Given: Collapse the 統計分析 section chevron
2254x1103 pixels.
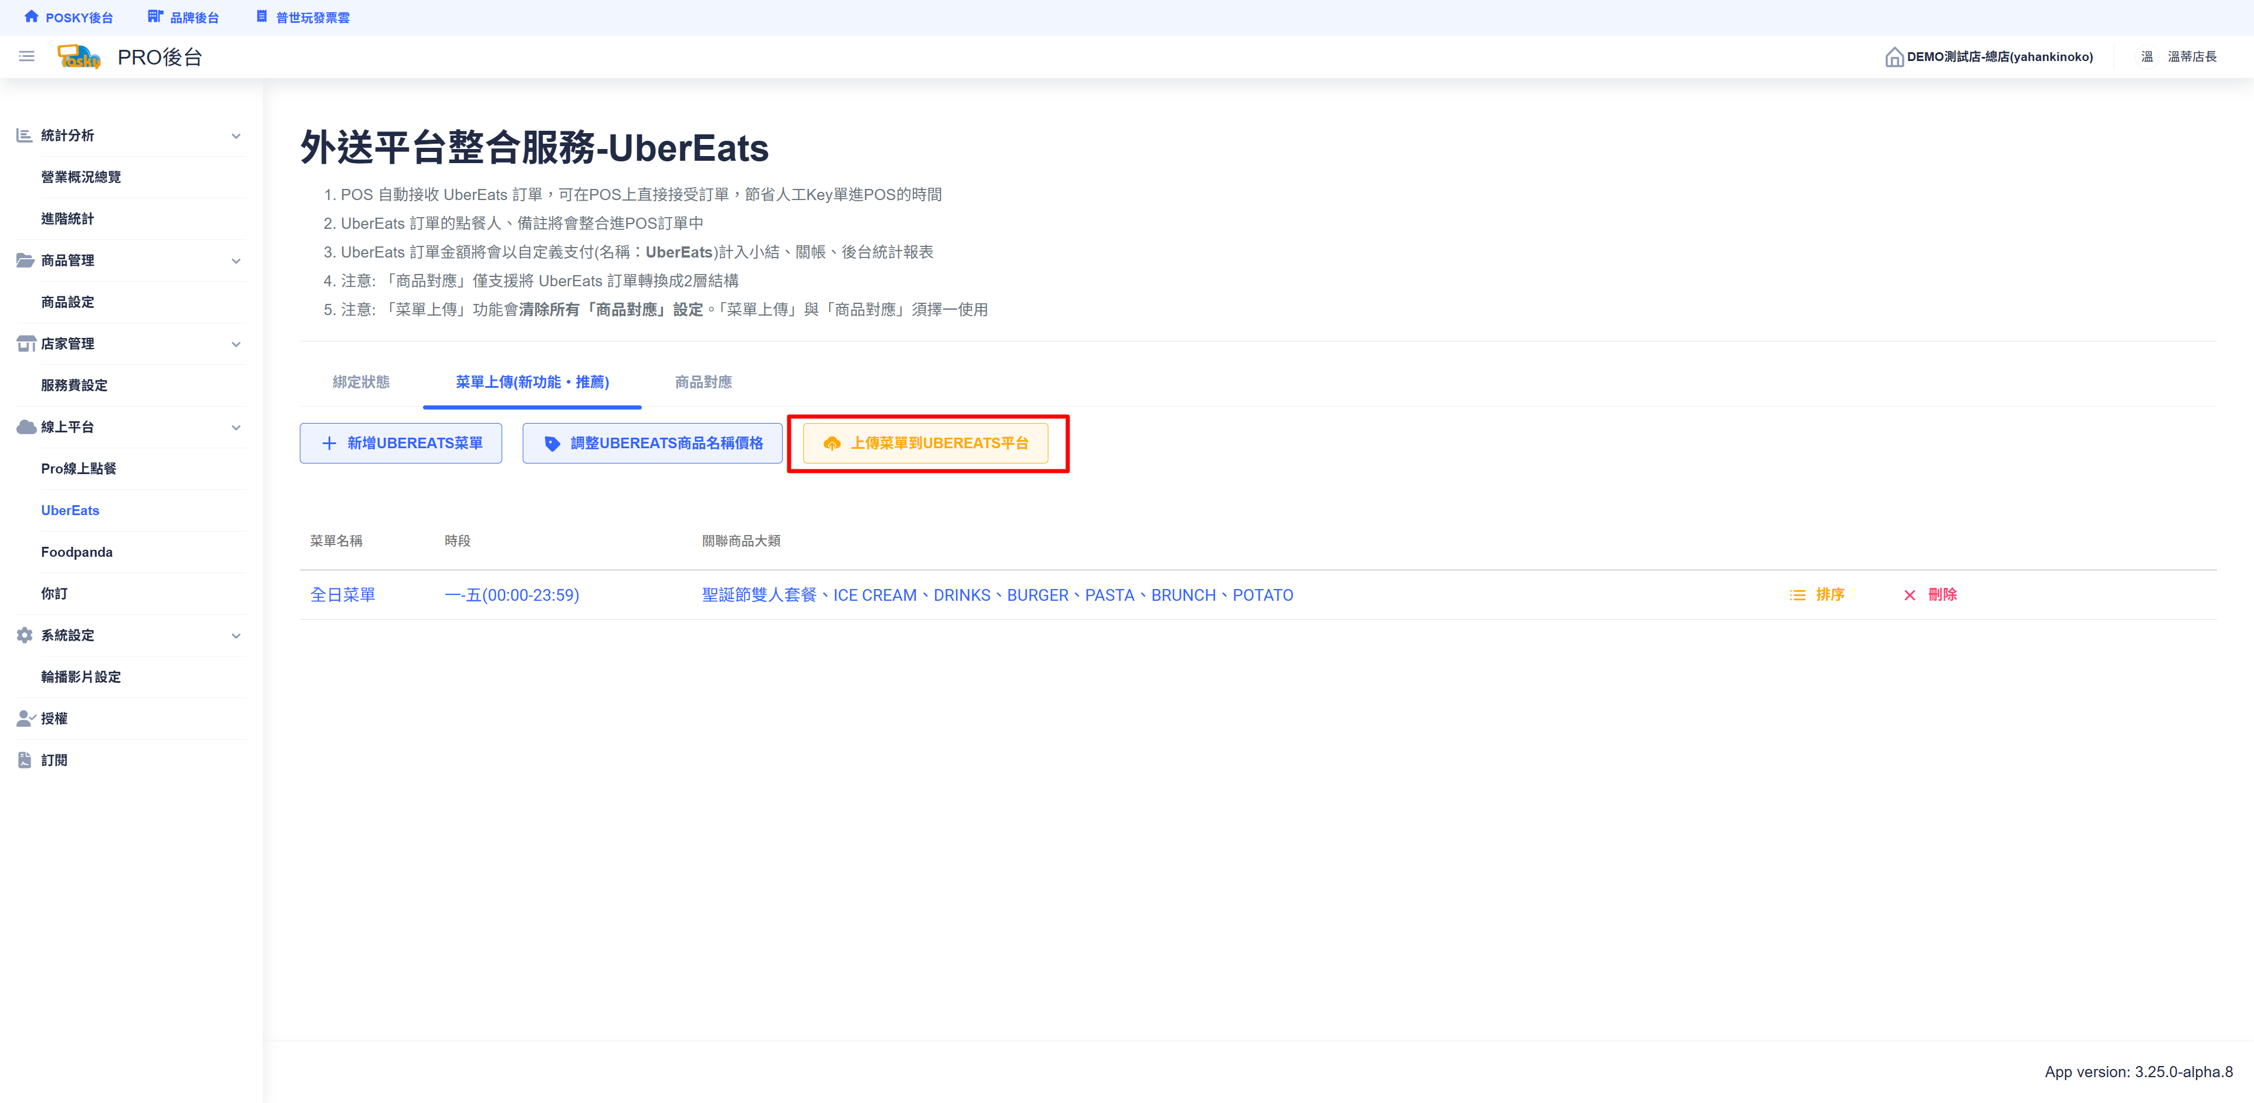Looking at the screenshot, I should 235,136.
